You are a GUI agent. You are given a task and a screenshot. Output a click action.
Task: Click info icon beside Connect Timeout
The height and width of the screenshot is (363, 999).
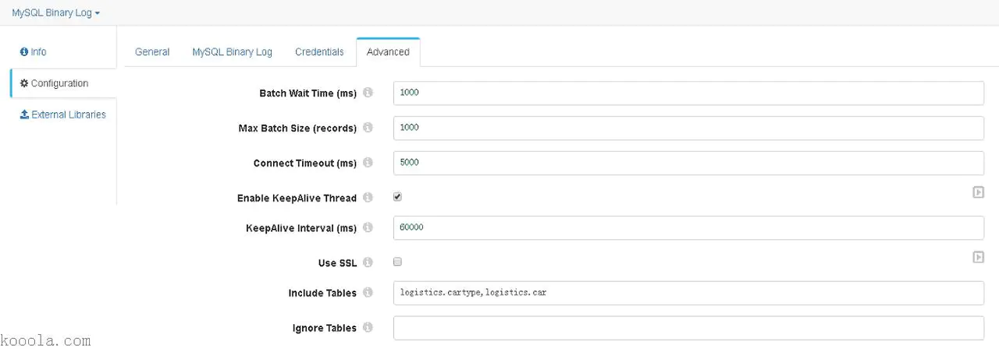point(368,163)
